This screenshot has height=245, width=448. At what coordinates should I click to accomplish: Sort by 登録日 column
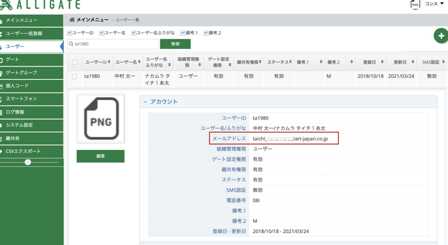(x=371, y=62)
